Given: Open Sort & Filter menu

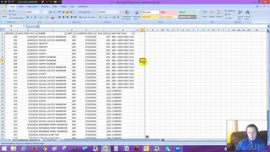Looking at the screenshot, I should [x=240, y=15].
